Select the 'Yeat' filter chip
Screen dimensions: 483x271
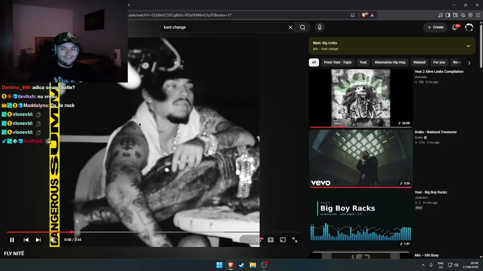pos(363,62)
